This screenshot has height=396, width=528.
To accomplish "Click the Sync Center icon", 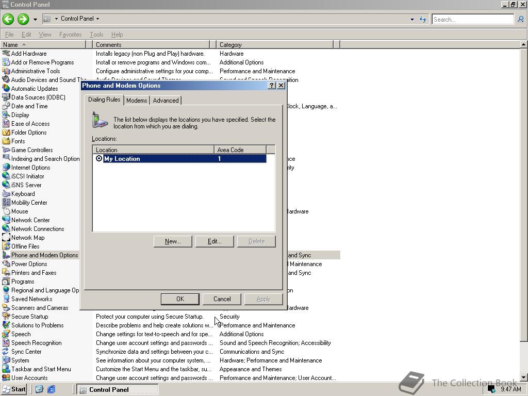I will (x=6, y=351).
